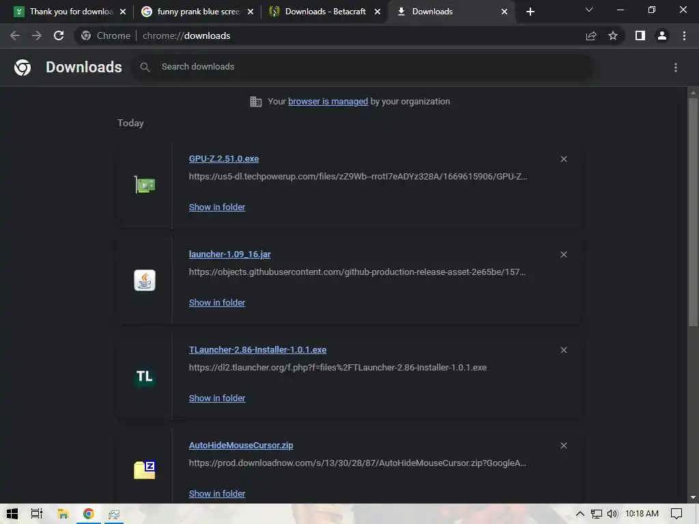
Task: Click the organization building icon
Action: [256, 102]
